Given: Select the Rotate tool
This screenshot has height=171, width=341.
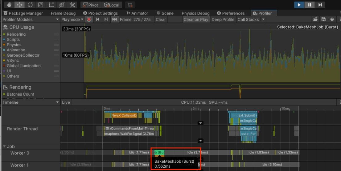Looking at the screenshot, I should click(x=30, y=5).
